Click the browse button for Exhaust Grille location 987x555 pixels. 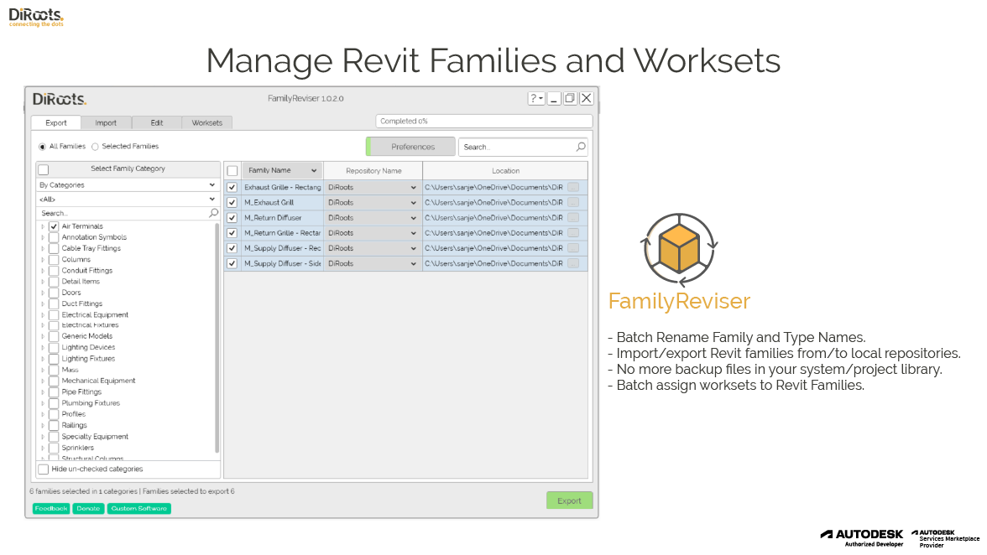[x=572, y=187]
